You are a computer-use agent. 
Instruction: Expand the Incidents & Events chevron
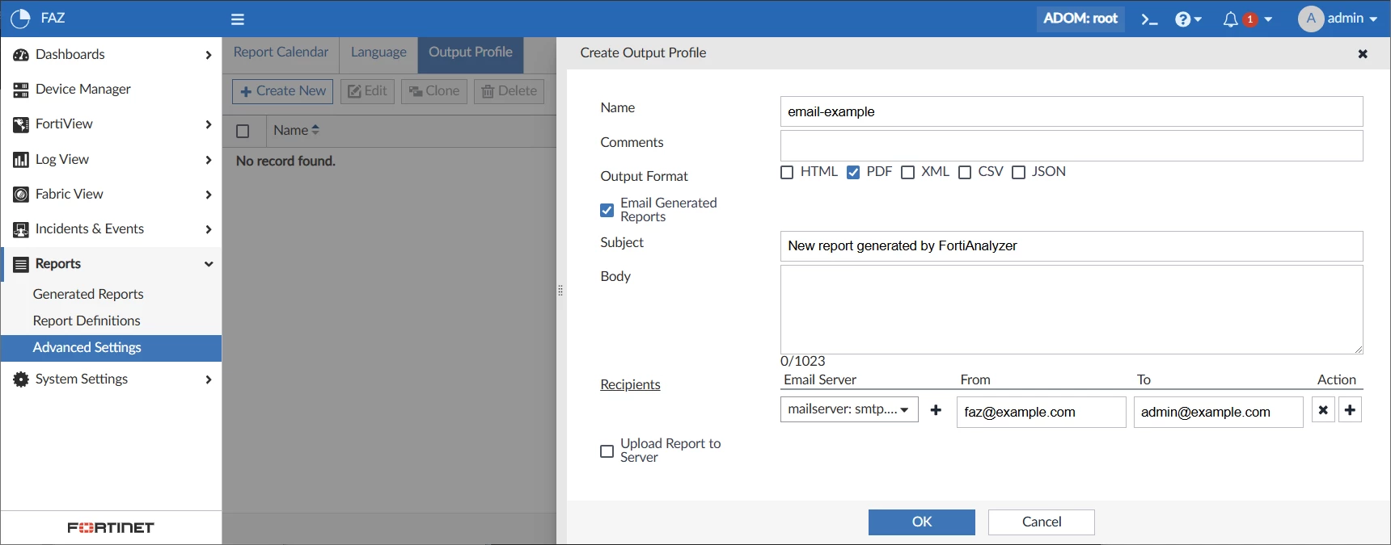[x=209, y=229]
